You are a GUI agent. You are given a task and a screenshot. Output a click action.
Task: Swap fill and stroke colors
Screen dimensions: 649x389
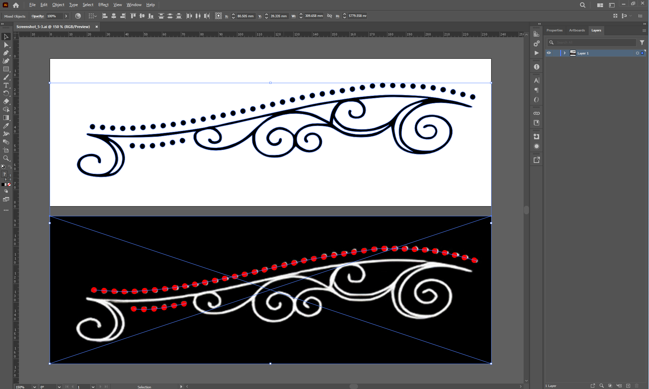tap(10, 166)
